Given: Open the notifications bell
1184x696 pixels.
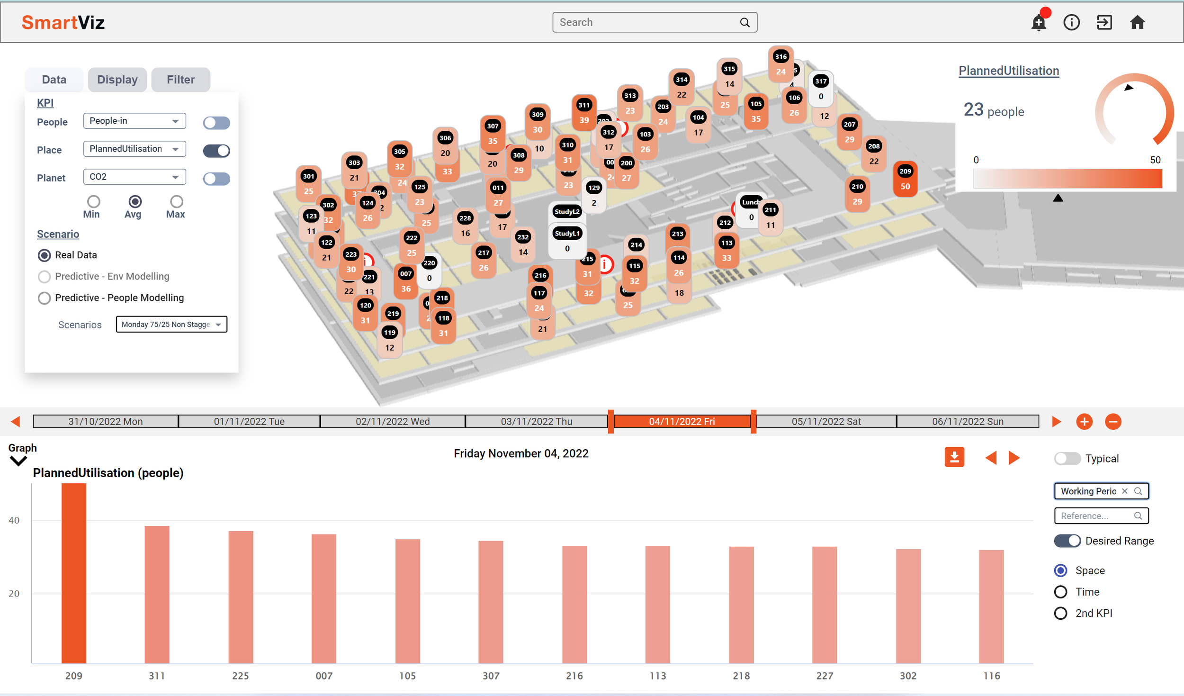Looking at the screenshot, I should click(x=1038, y=22).
